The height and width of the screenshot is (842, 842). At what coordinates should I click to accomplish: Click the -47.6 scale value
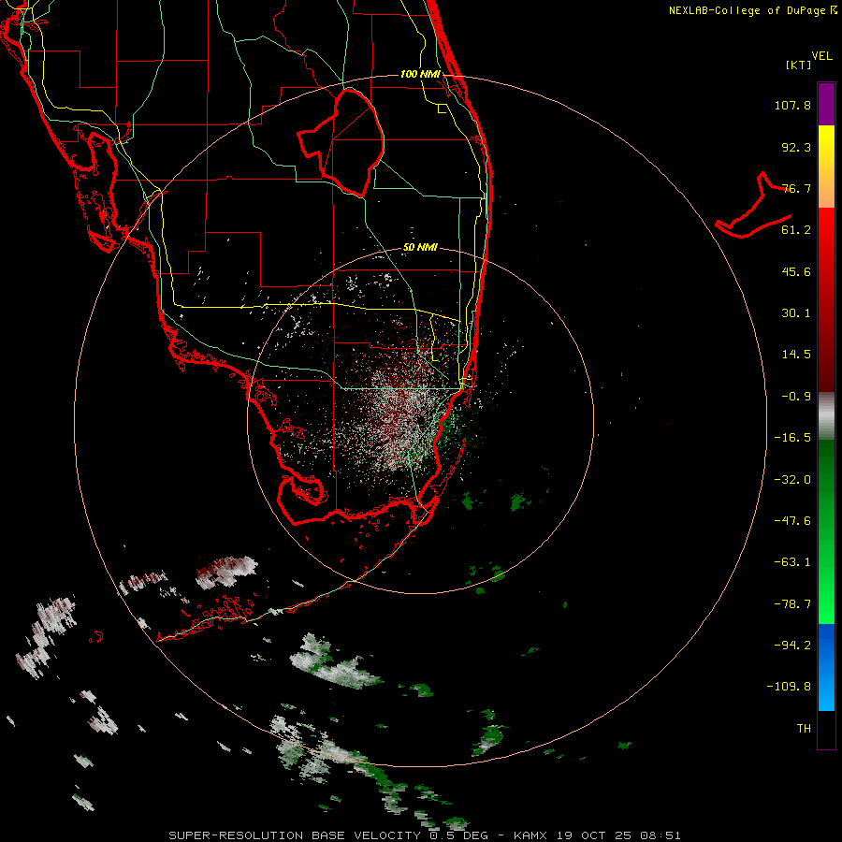click(x=792, y=521)
